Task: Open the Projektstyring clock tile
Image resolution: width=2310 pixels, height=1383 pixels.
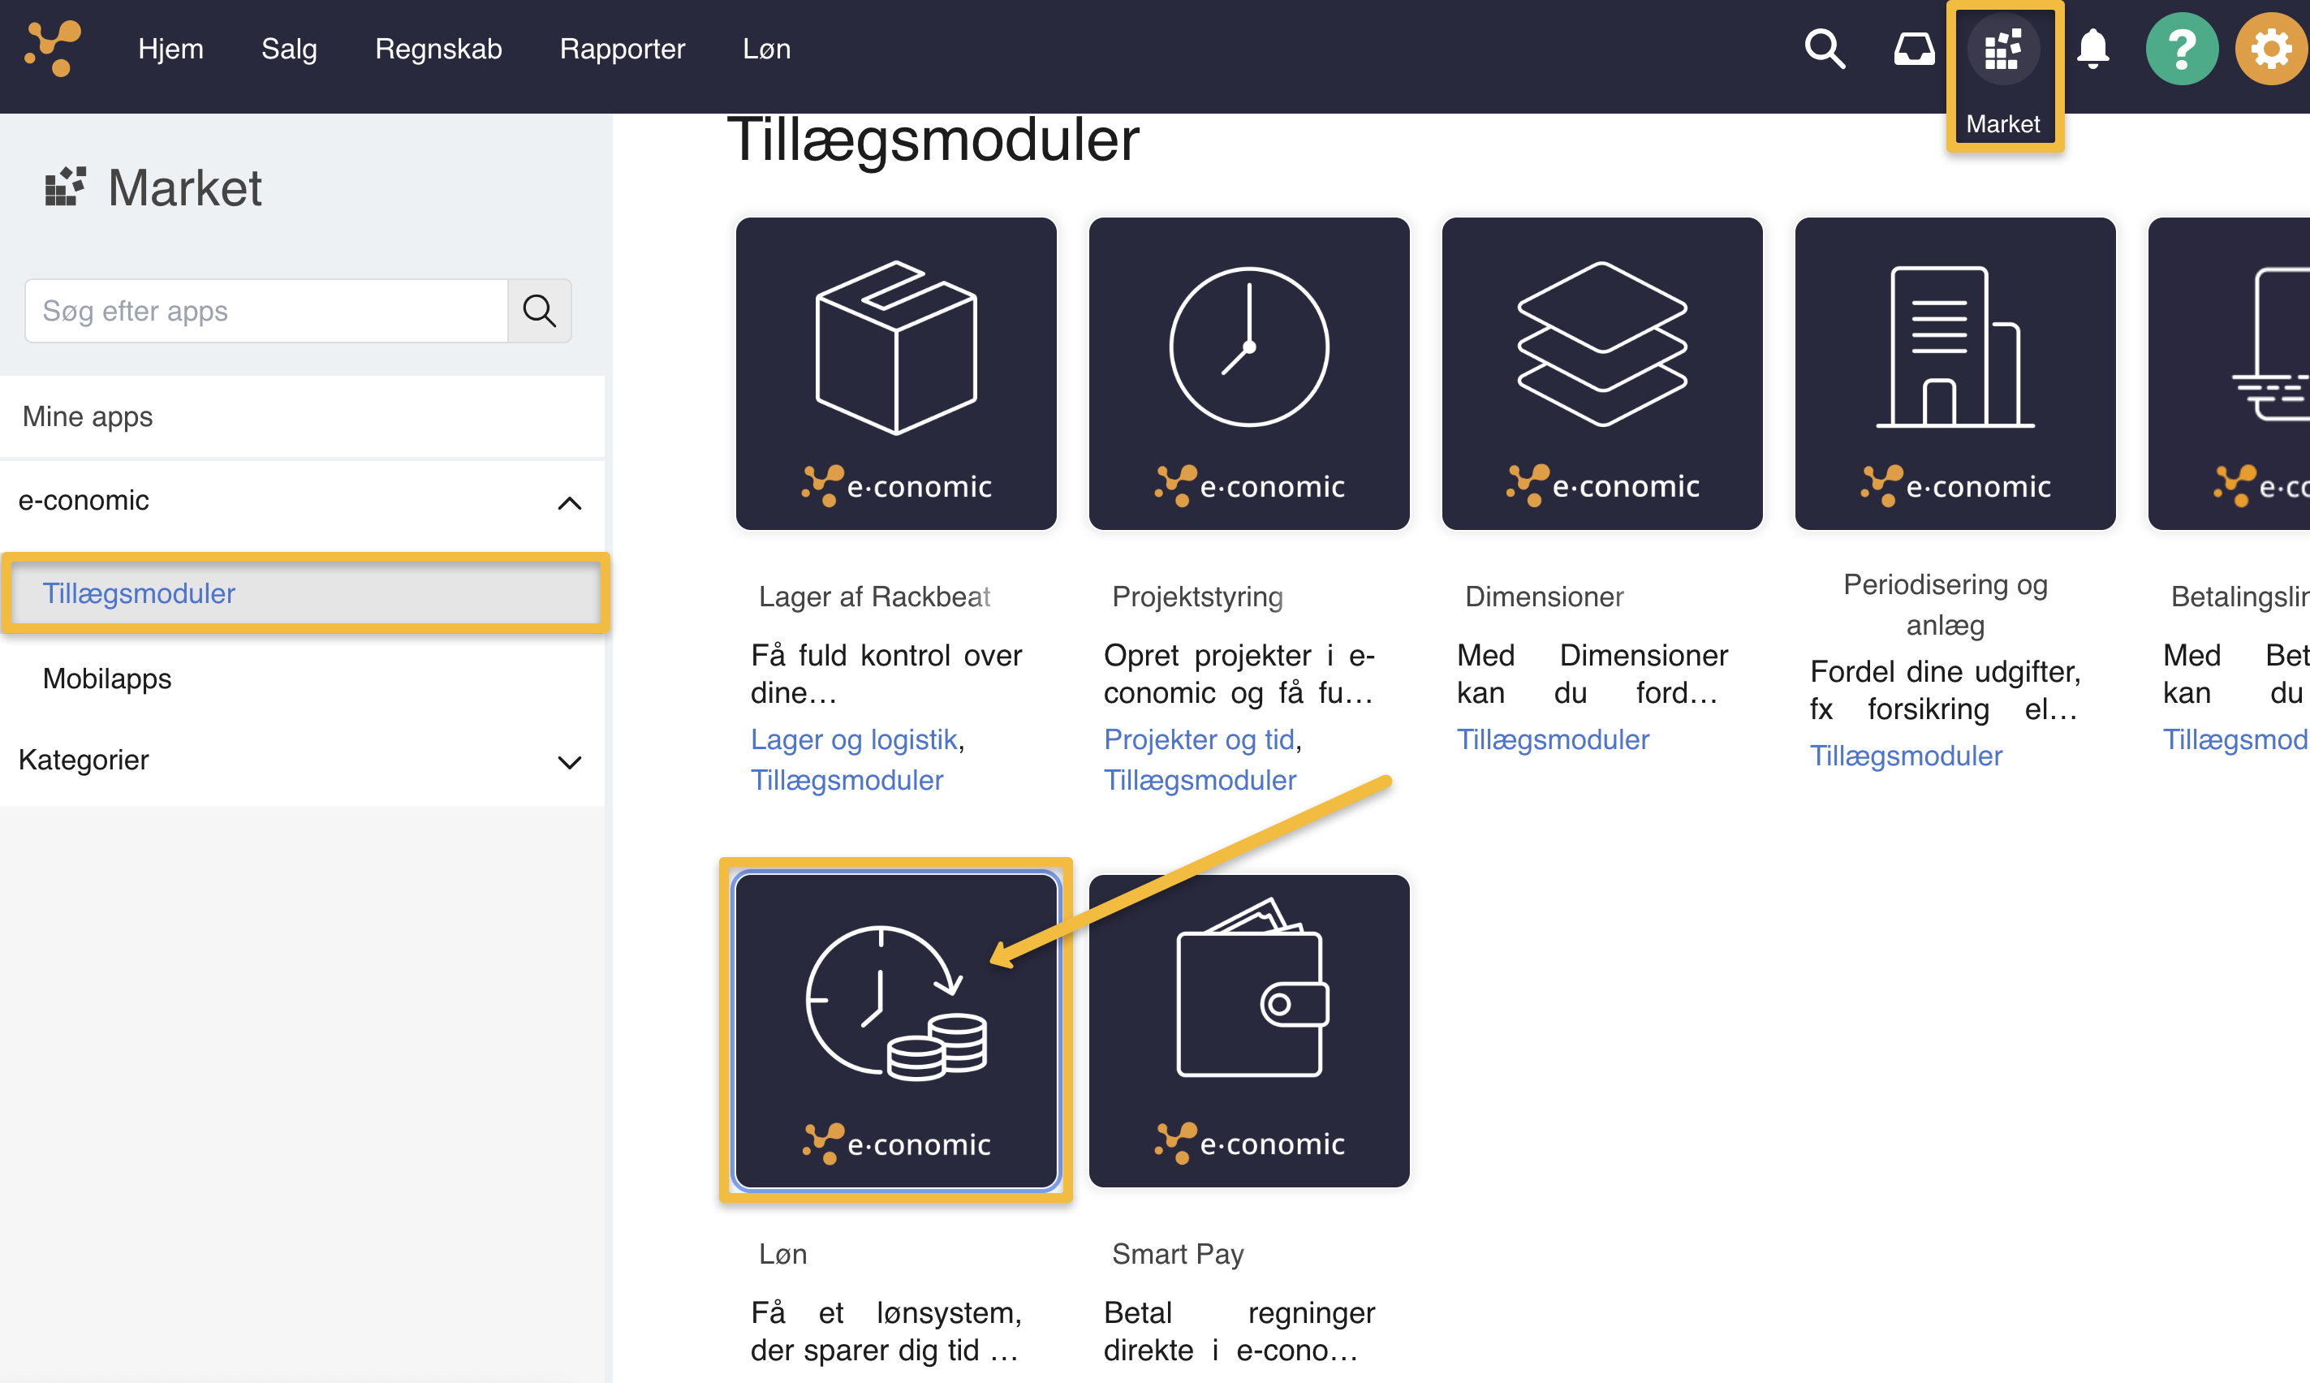Action: pos(1248,373)
